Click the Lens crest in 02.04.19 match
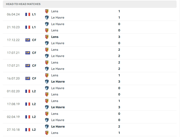This screenshot has height=137, width=180. [47, 114]
